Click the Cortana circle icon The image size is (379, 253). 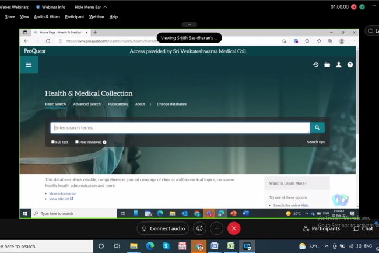[101, 246]
